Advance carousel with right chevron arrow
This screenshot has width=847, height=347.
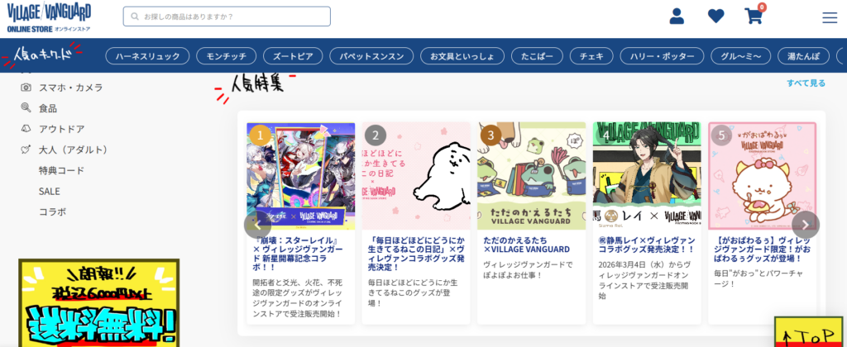coord(806,225)
